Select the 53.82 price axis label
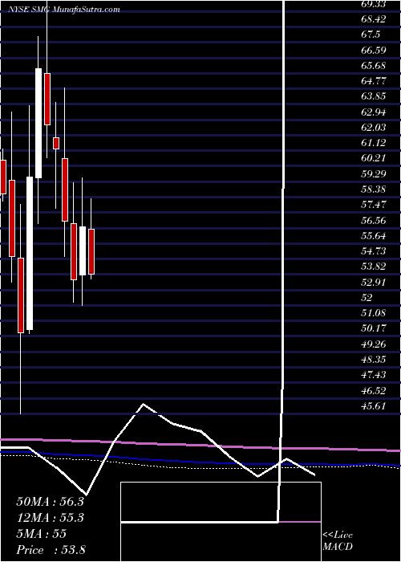Screen dimensions: 401x562 click(374, 267)
